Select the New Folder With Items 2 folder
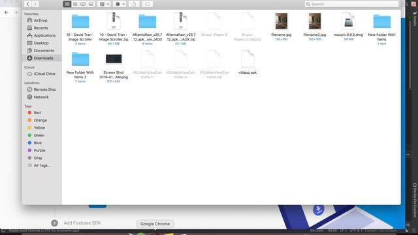Viewport: 418px width, 235px height. [x=80, y=59]
